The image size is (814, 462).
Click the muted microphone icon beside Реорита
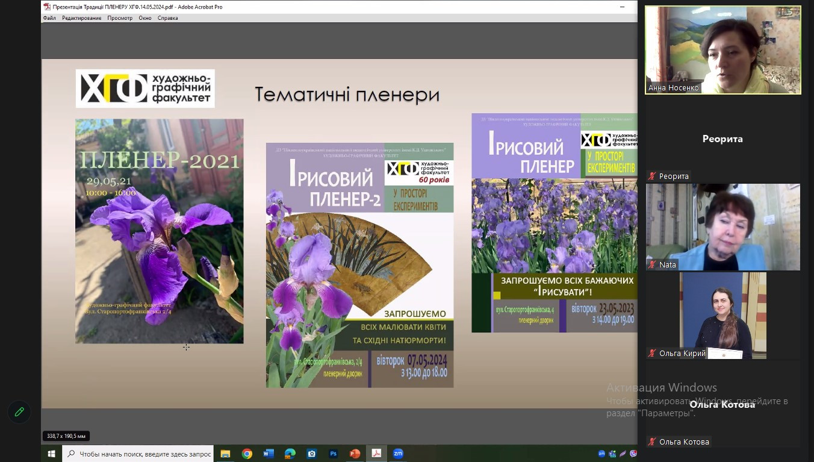click(651, 176)
